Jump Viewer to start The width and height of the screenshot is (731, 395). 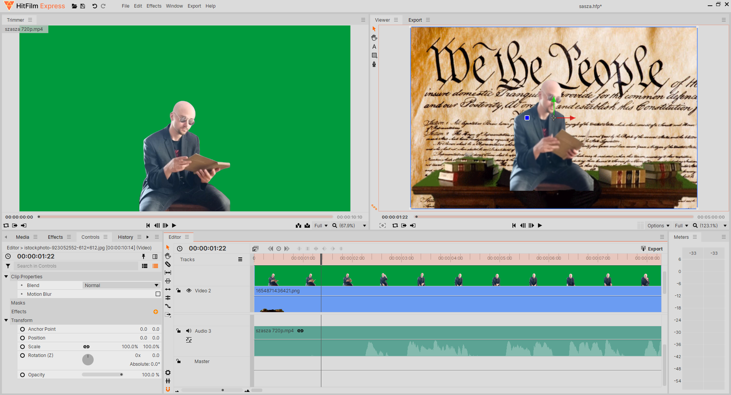(514, 225)
